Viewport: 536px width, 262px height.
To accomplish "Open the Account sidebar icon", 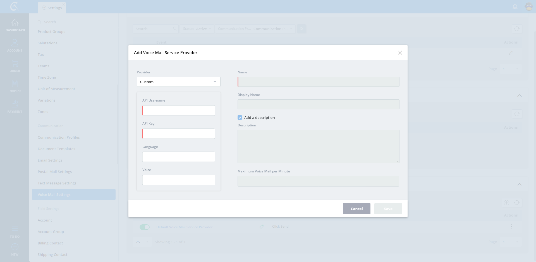I will pyautogui.click(x=15, y=43).
